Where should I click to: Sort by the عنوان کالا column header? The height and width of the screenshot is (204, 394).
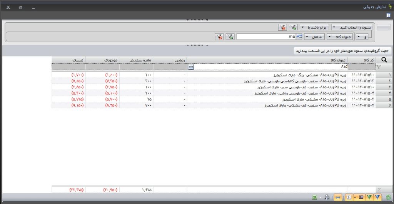(267, 60)
